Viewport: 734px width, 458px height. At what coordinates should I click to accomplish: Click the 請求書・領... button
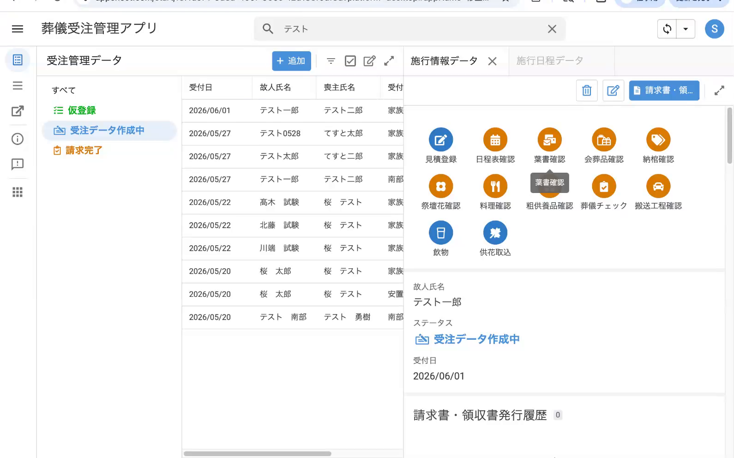[x=664, y=90]
